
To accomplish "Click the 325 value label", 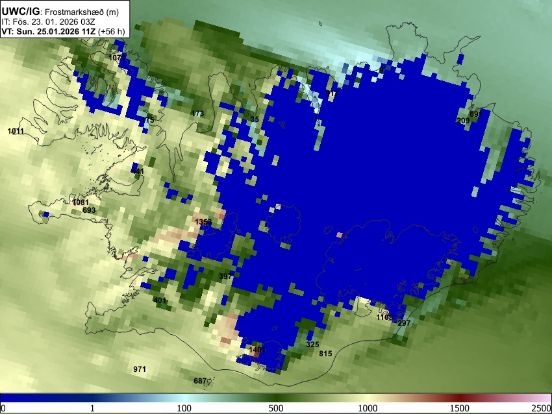I will pos(312,345).
